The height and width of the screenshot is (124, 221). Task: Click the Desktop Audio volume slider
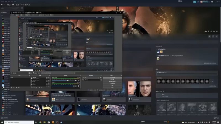pyautogui.click(x=63, y=80)
